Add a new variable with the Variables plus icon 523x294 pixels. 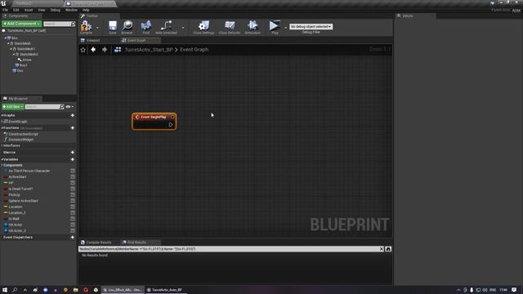pos(73,160)
